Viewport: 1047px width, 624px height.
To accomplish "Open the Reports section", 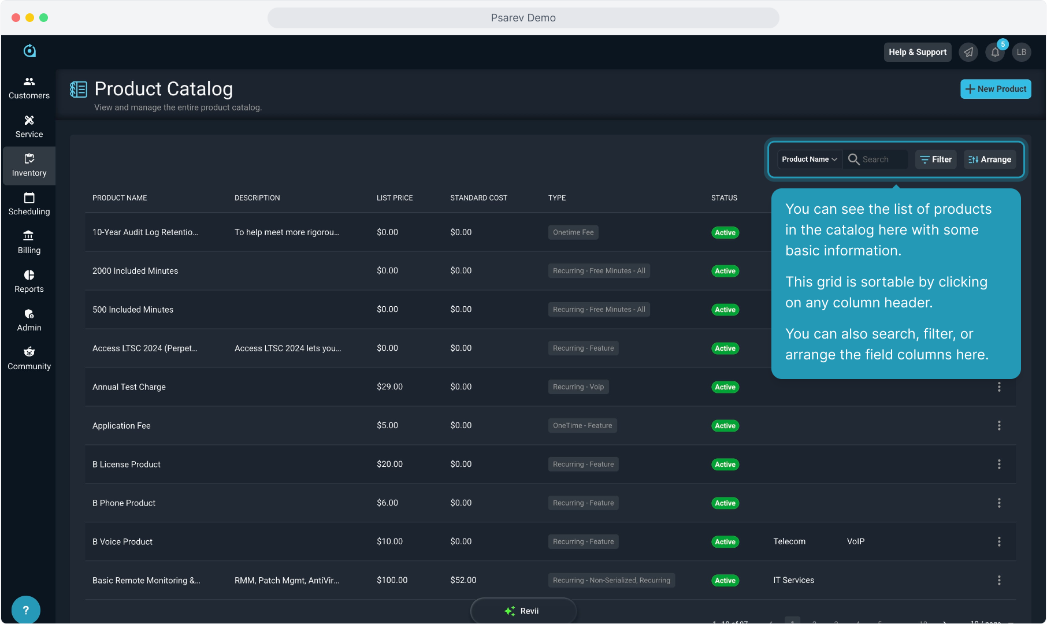I will 29,281.
